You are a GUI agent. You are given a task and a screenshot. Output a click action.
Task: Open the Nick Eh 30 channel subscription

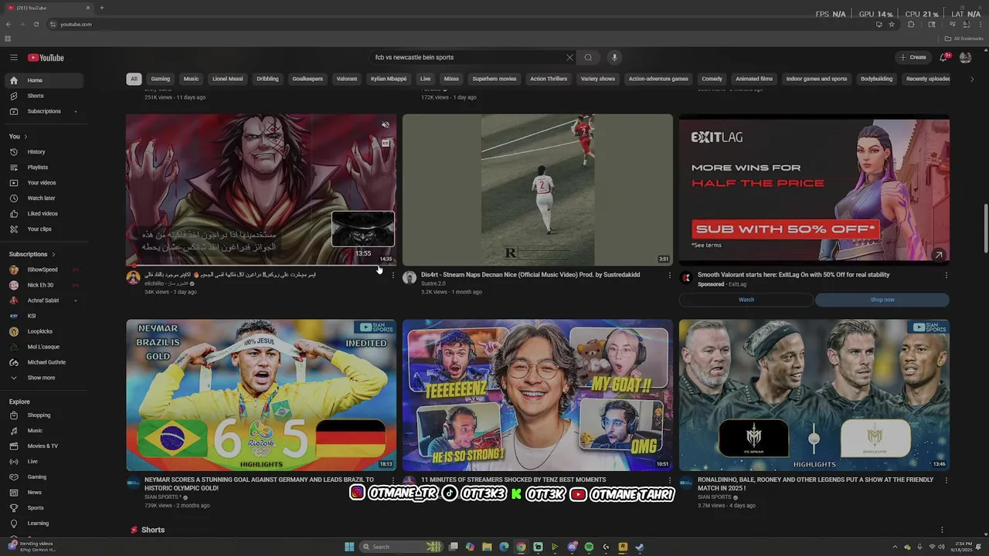[45, 285]
